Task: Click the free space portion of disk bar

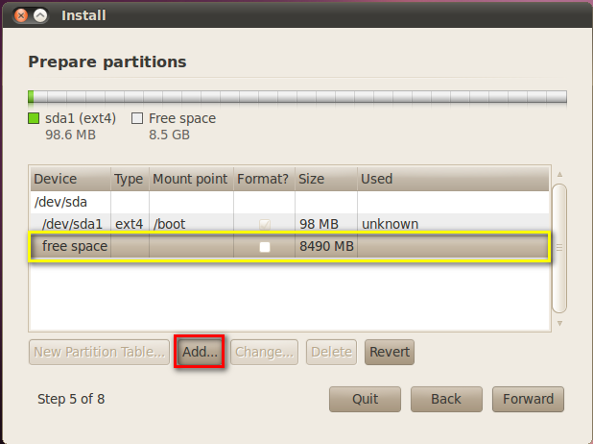Action: (x=300, y=97)
